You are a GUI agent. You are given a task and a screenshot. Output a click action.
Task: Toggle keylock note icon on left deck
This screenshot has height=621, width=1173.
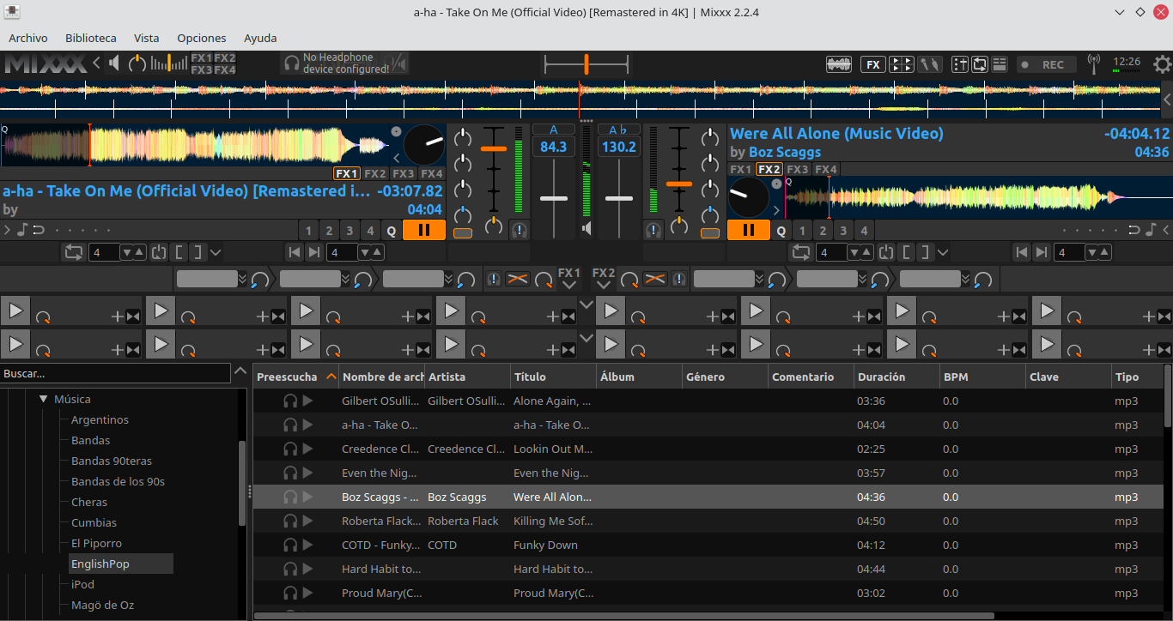click(23, 230)
